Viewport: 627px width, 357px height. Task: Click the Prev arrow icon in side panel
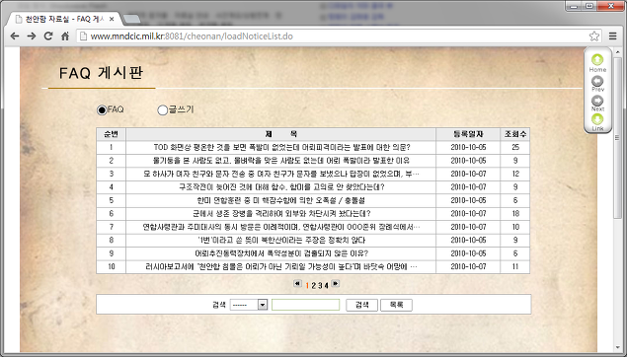(597, 81)
